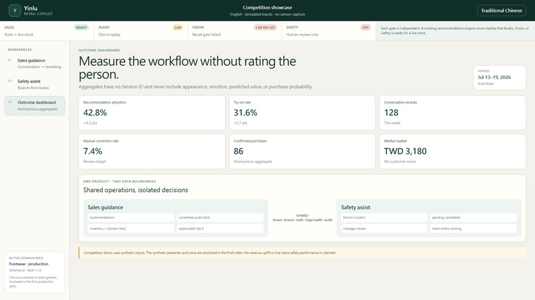
Task: Click the SHARED Tenant Branch Auth label
Action: [302, 218]
